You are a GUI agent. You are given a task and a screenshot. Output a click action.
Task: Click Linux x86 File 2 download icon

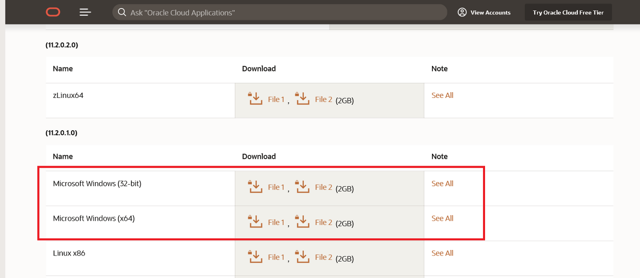[302, 256]
